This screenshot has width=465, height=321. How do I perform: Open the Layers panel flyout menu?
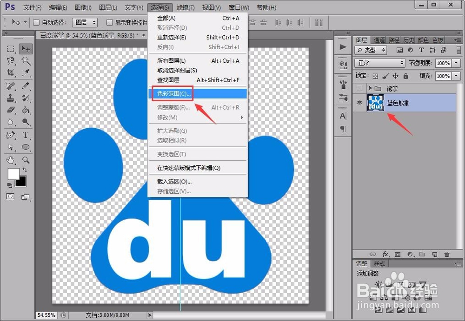[457, 39]
